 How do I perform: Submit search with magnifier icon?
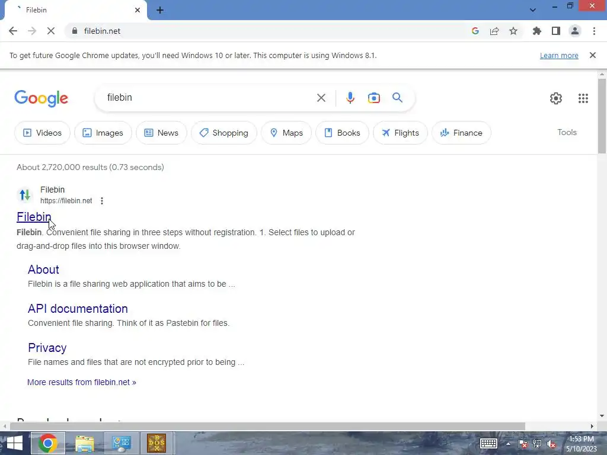397,98
